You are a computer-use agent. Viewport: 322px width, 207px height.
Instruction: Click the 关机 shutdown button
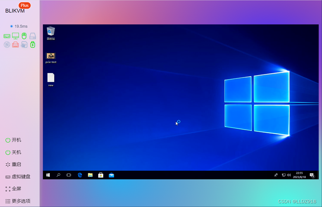(x=13, y=152)
